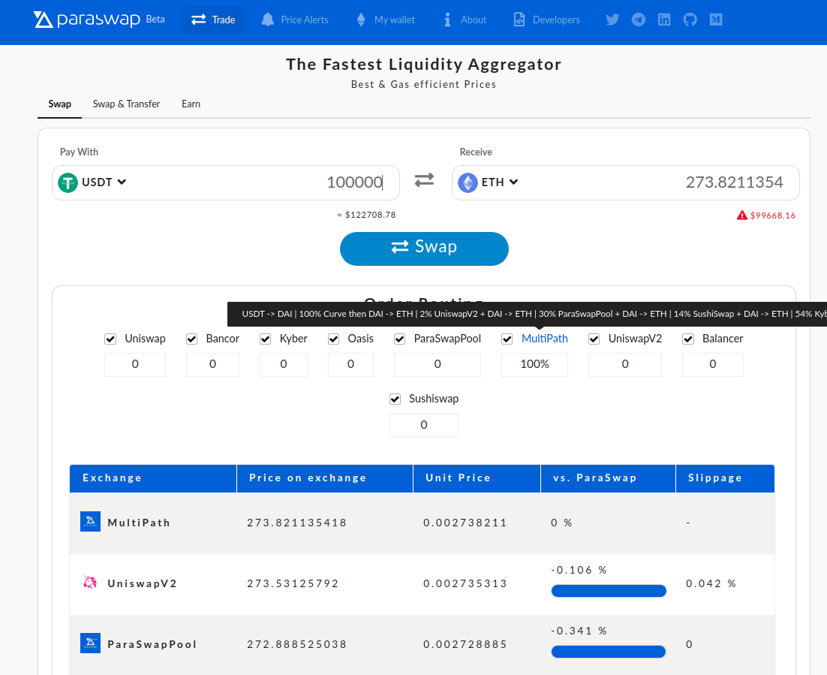Click the vs. ParaSwap column header
This screenshot has width=827, height=675.
[x=608, y=478]
